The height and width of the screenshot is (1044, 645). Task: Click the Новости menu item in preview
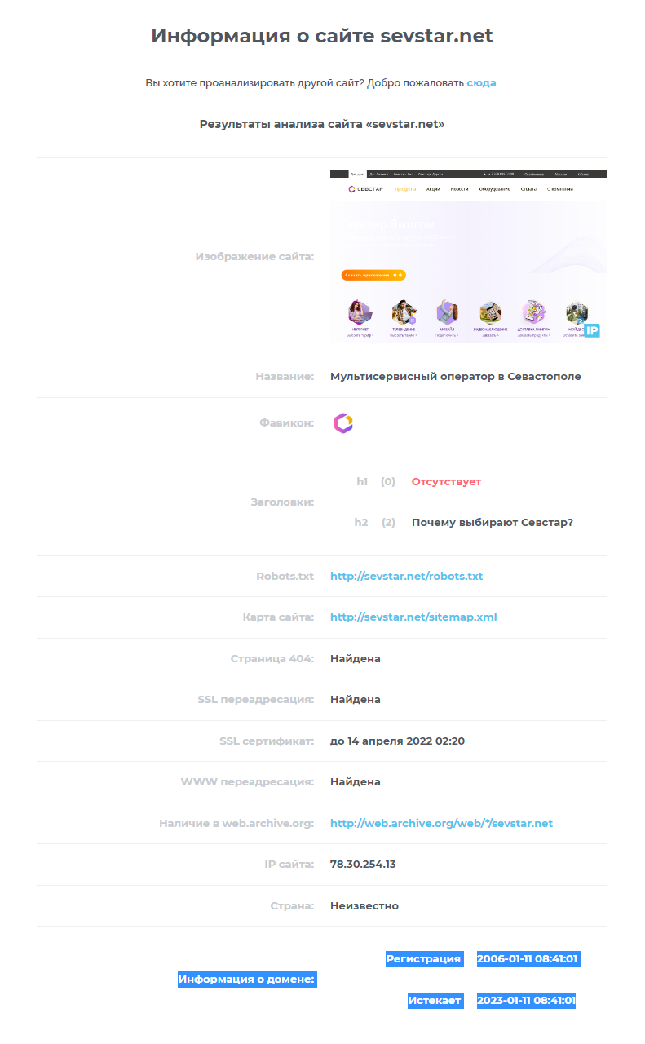(459, 189)
